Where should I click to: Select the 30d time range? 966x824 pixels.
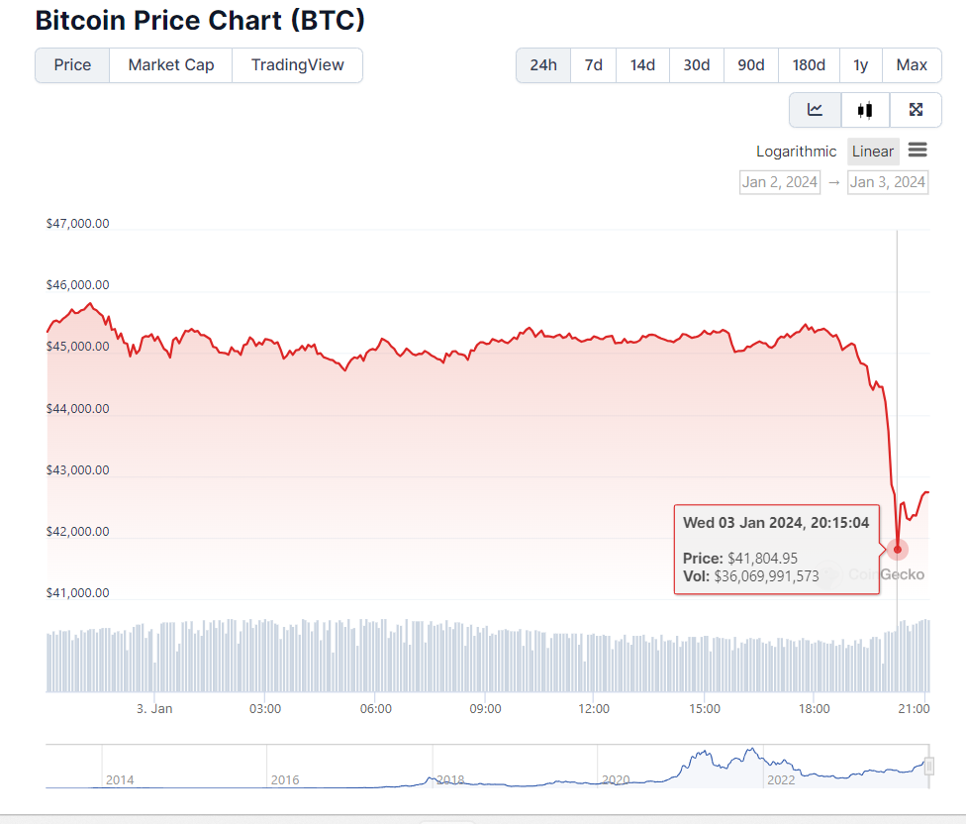pos(696,64)
